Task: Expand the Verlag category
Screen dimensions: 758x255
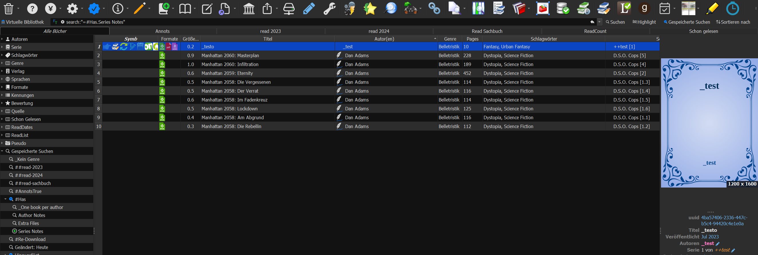Action: click(x=2, y=71)
